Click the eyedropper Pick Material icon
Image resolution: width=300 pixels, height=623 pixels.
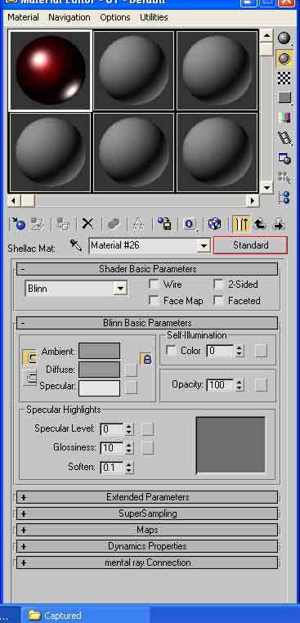click(75, 245)
